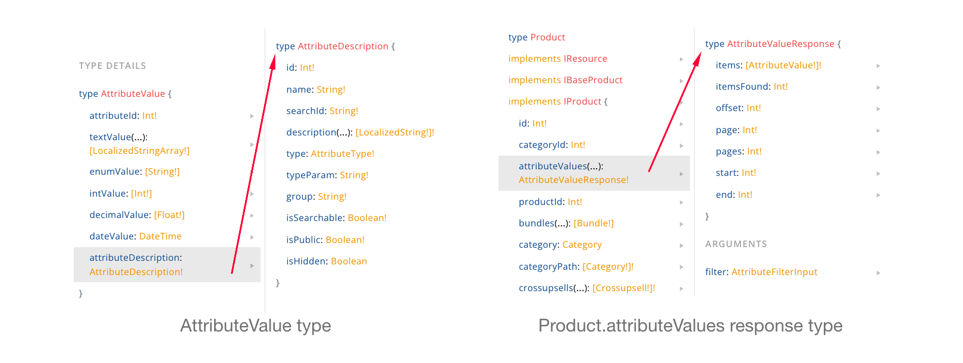Click arrow beside decimalValue field
Image resolution: width=963 pixels, height=363 pixels.
click(x=252, y=216)
